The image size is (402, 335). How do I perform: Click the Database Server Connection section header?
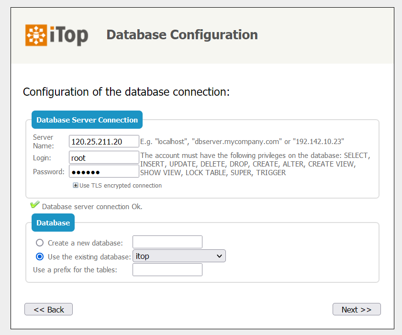point(87,120)
